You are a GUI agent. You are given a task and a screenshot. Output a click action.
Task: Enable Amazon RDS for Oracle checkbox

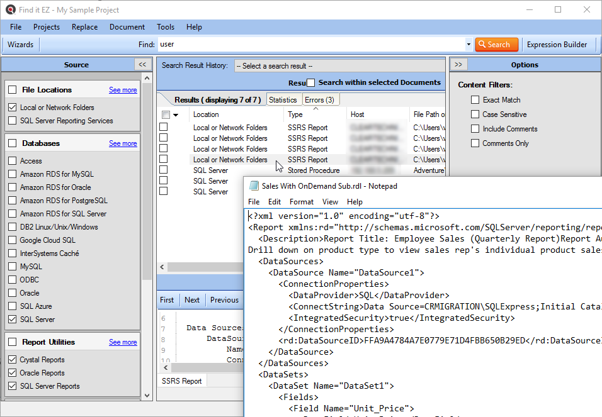pos(13,187)
